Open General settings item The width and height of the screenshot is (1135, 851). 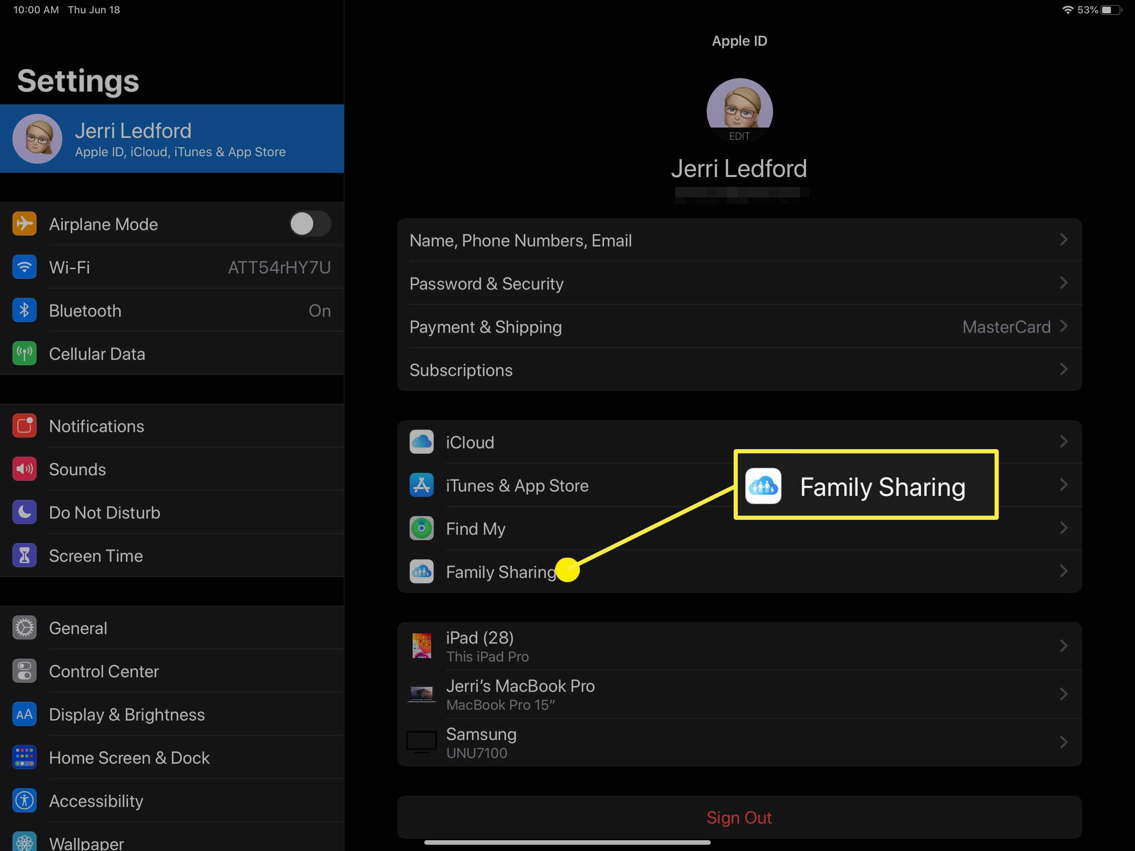point(172,627)
